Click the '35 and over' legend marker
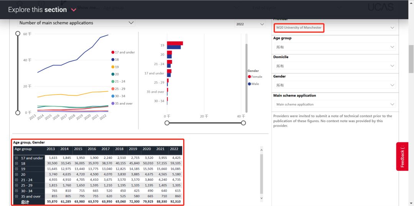This screenshot has width=414, height=206. pos(113,103)
